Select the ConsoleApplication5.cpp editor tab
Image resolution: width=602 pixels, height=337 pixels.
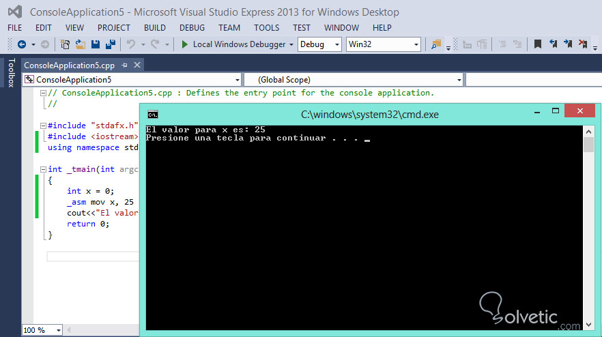point(69,65)
